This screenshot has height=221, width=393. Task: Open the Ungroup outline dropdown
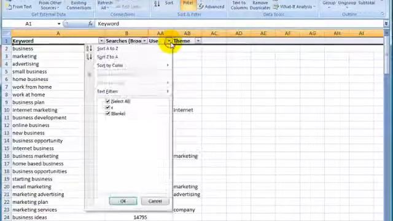coord(347,4)
